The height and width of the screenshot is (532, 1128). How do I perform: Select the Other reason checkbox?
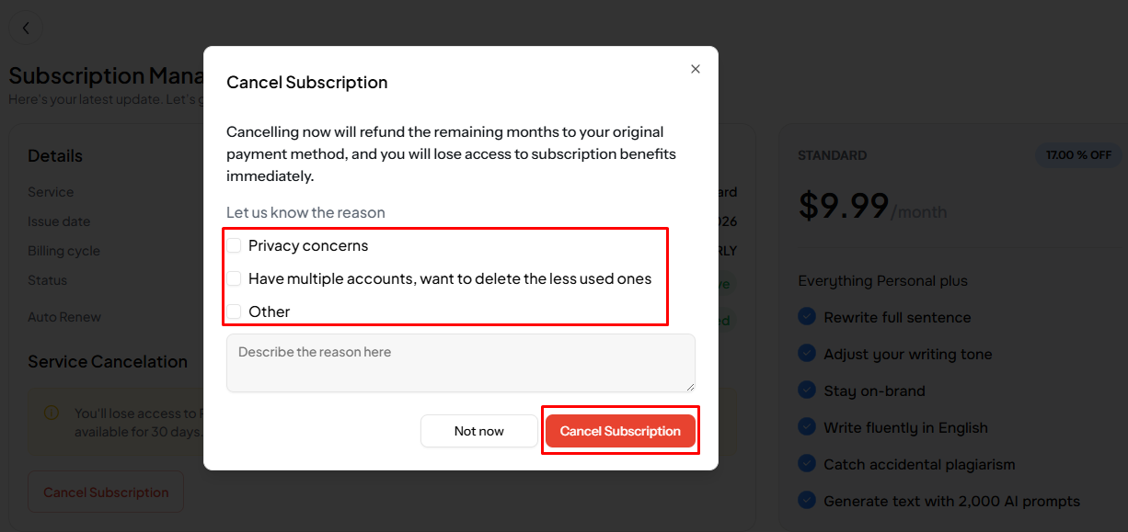coord(235,311)
